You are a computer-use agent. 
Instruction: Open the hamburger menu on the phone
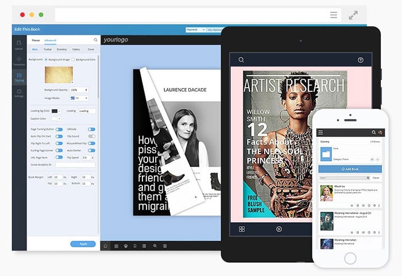[x=320, y=133]
